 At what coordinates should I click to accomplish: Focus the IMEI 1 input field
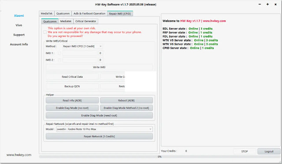[80, 53]
